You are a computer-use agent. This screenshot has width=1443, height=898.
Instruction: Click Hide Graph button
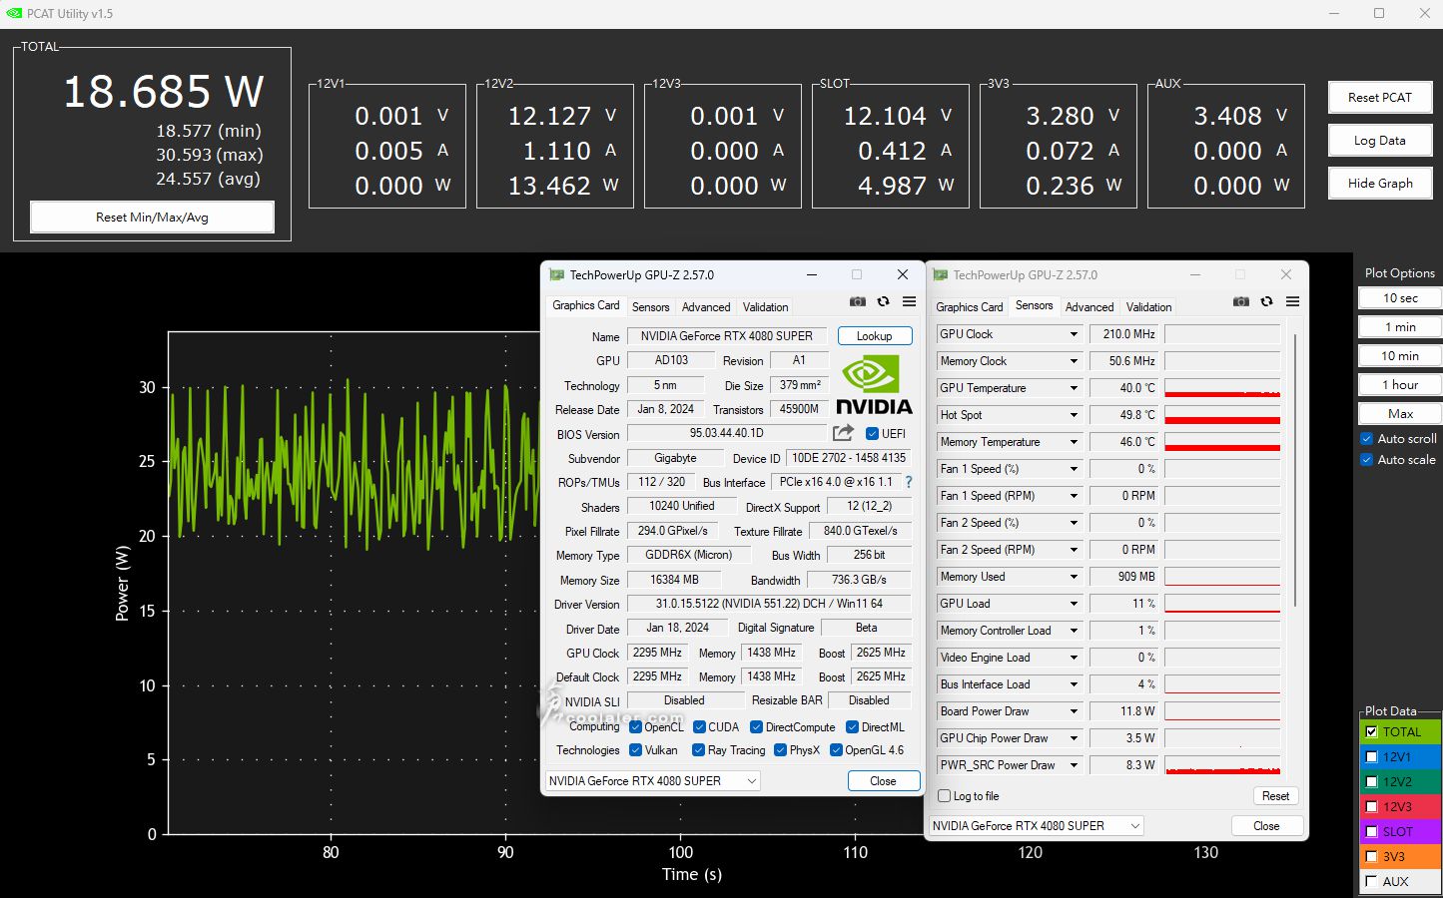pos(1380,183)
